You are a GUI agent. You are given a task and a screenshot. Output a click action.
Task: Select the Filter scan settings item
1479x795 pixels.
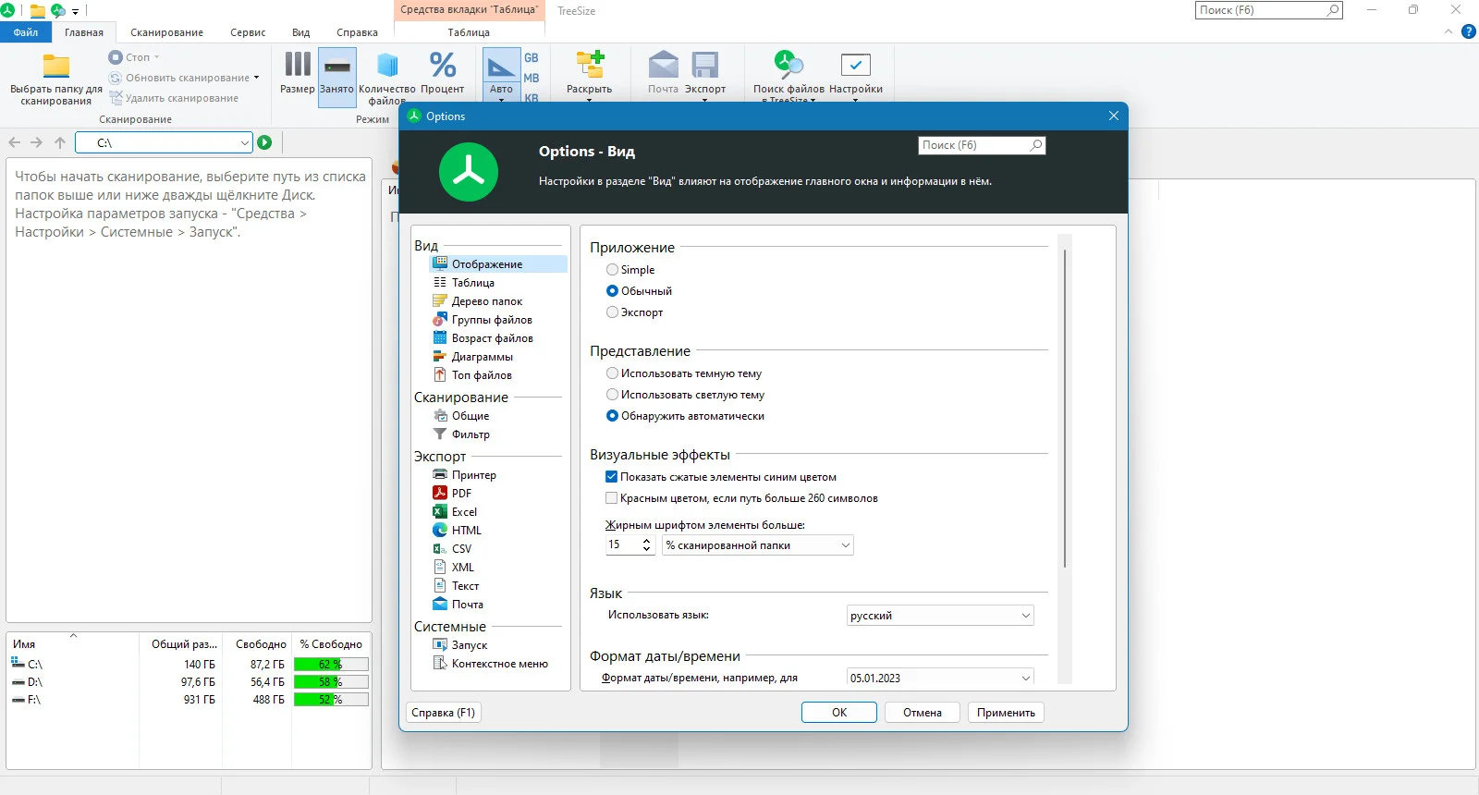(x=471, y=434)
